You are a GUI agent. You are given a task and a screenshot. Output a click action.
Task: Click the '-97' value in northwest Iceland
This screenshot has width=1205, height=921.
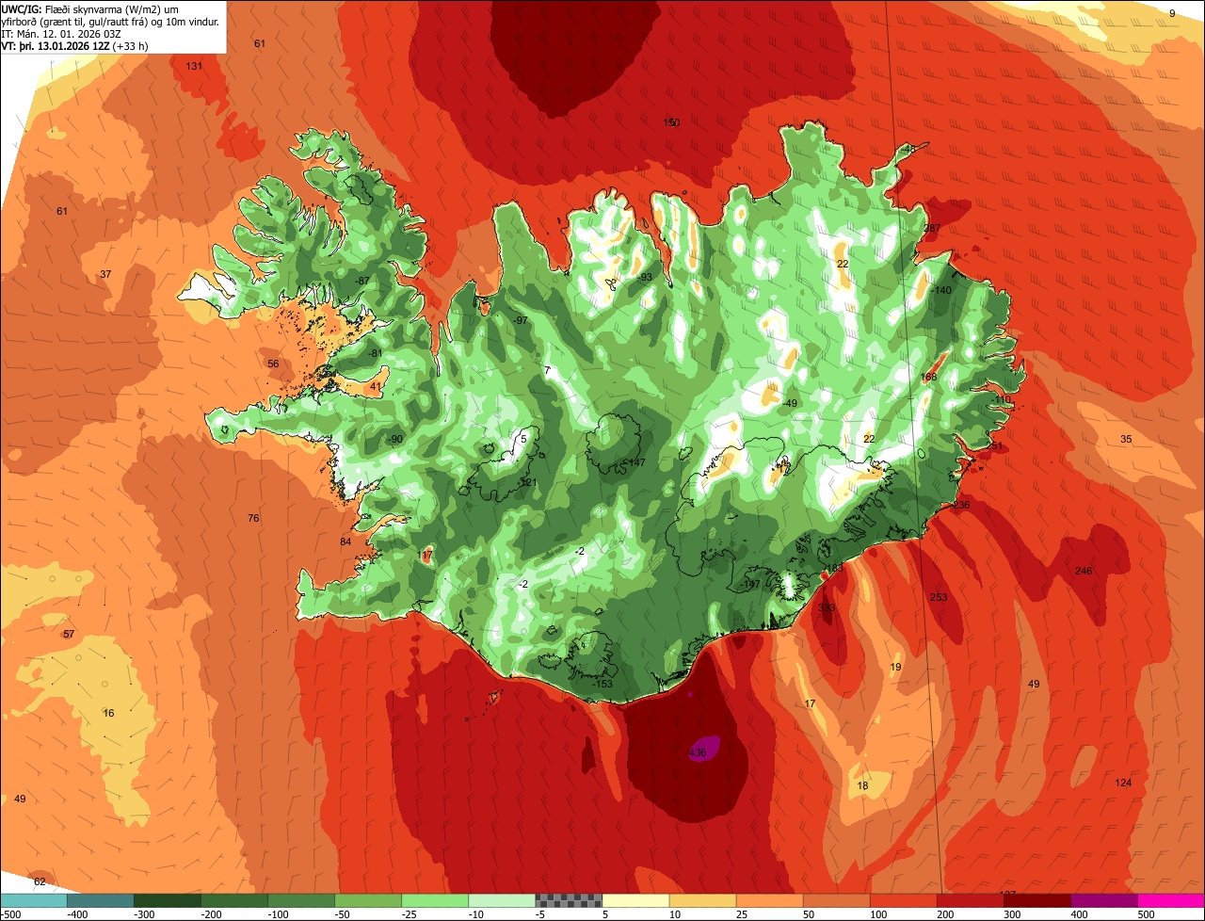point(520,320)
